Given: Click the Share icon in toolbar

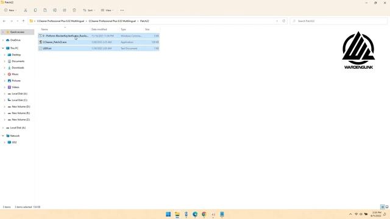Looking at the screenshot, I should (x=65, y=10).
